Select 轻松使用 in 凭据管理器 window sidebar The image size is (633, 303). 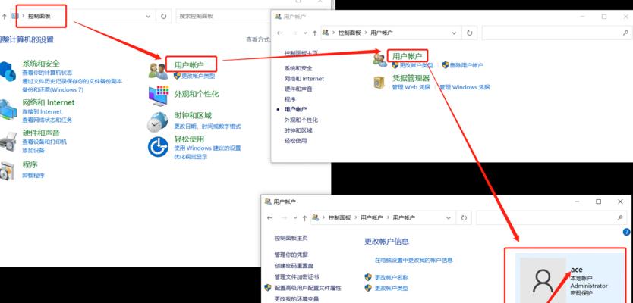295,141
